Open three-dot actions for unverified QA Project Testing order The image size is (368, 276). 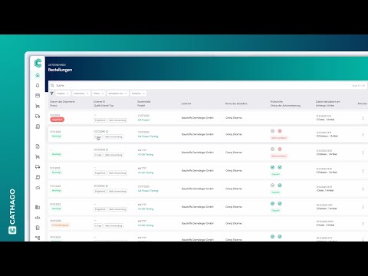click(363, 134)
